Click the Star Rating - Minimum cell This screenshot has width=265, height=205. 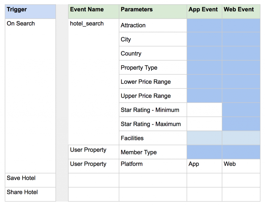[153, 110]
